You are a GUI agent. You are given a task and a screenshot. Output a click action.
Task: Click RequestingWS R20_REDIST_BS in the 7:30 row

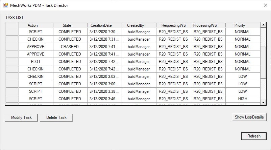174,32
